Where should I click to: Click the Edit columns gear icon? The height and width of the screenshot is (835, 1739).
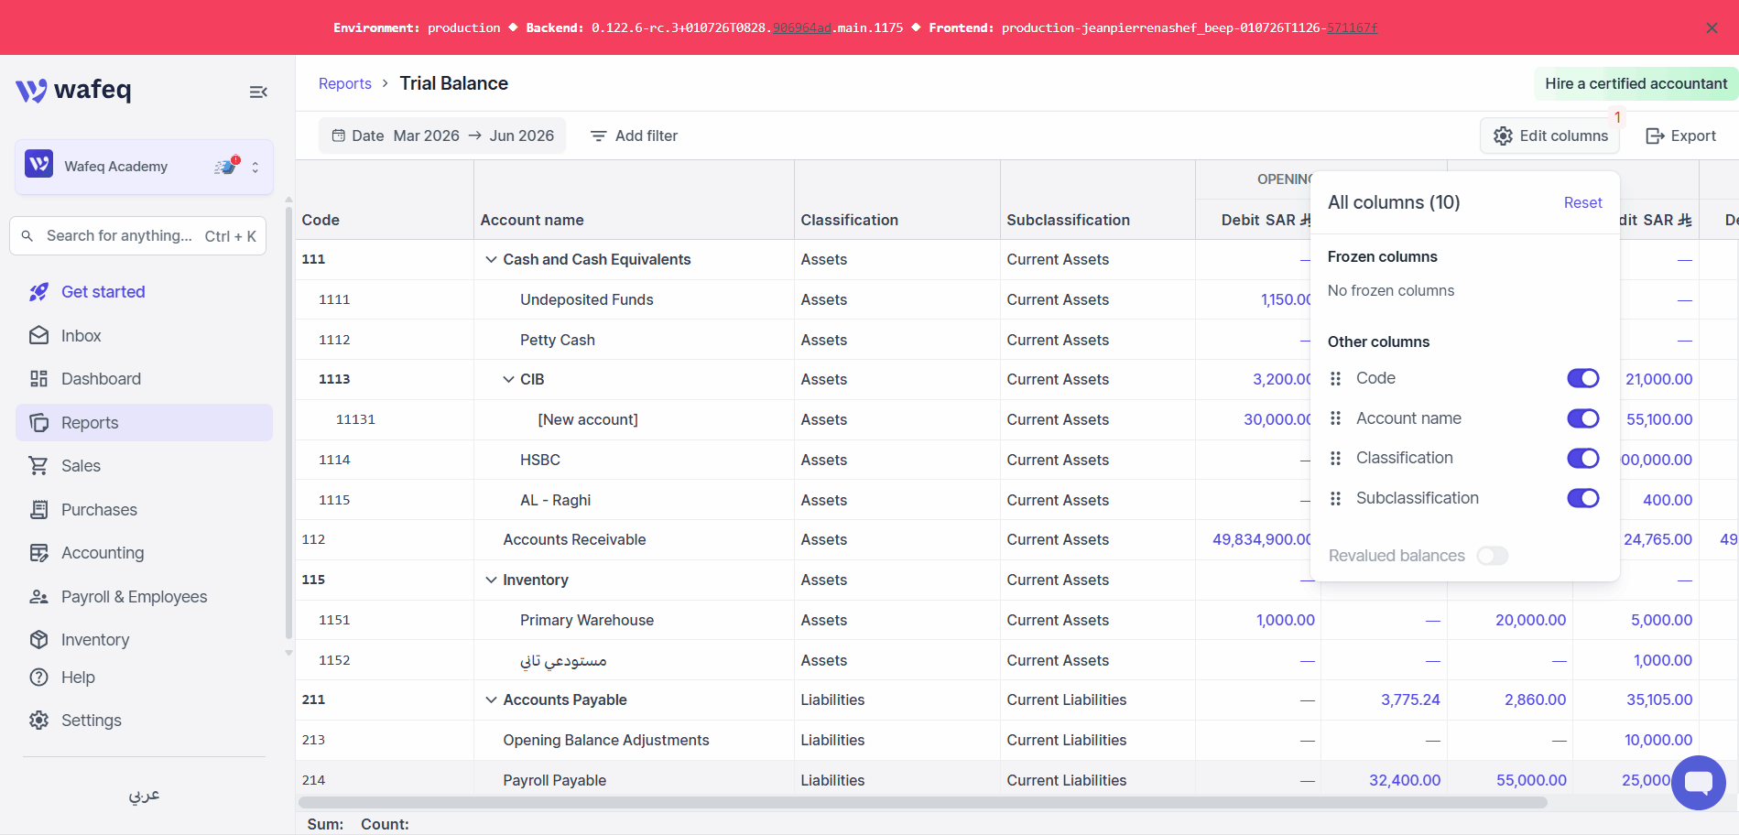coord(1503,136)
